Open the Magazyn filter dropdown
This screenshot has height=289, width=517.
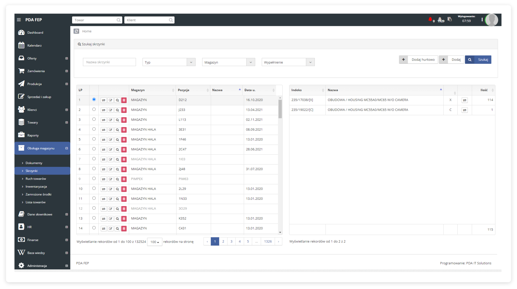click(x=228, y=62)
